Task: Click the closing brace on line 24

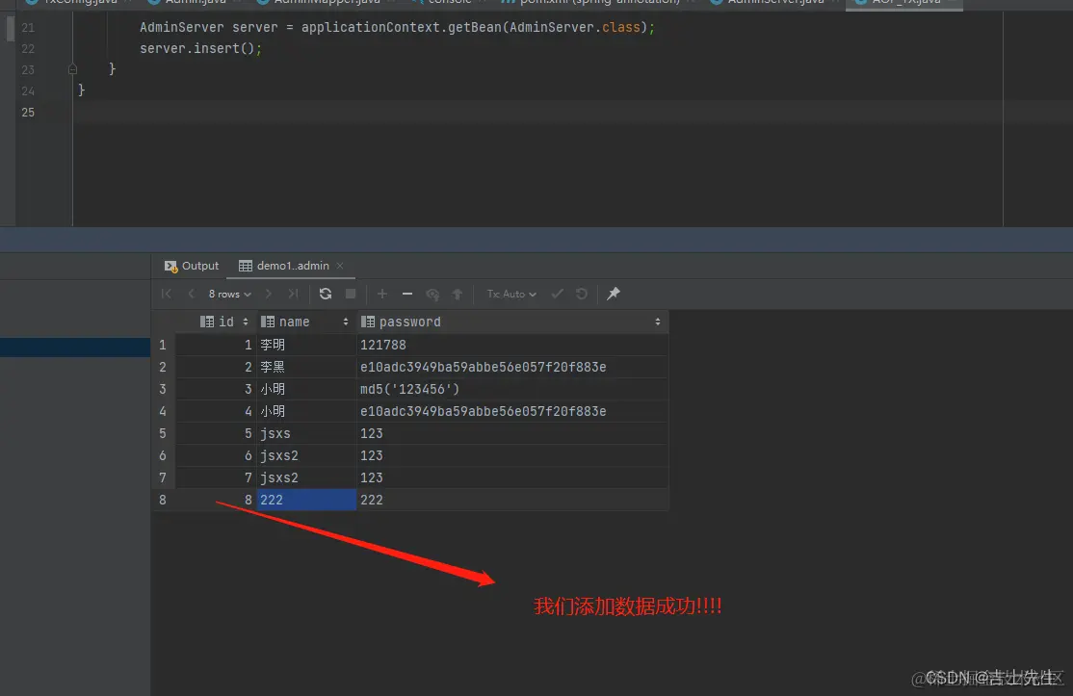Action: [x=82, y=90]
